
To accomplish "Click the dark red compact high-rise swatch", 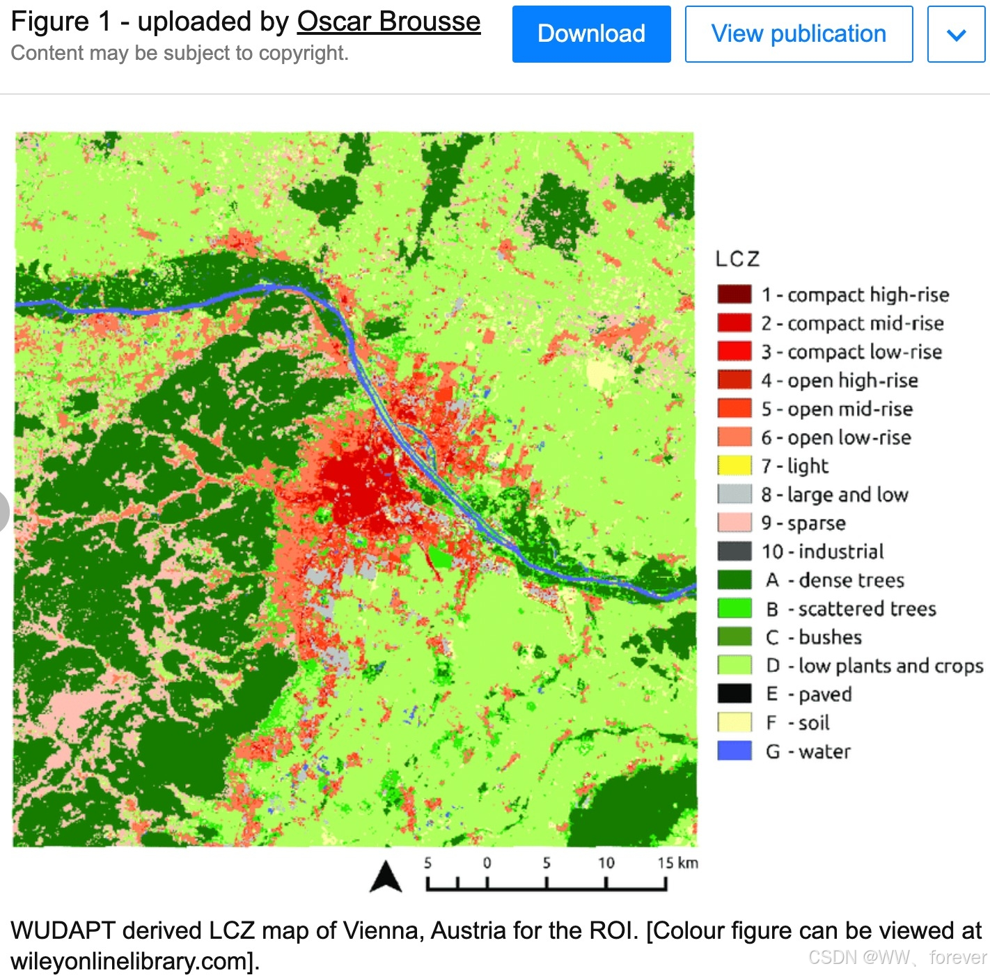I will point(734,294).
